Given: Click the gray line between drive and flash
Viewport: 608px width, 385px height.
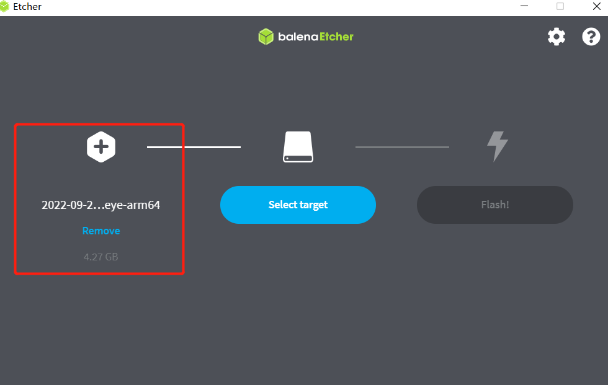Looking at the screenshot, I should click(402, 147).
